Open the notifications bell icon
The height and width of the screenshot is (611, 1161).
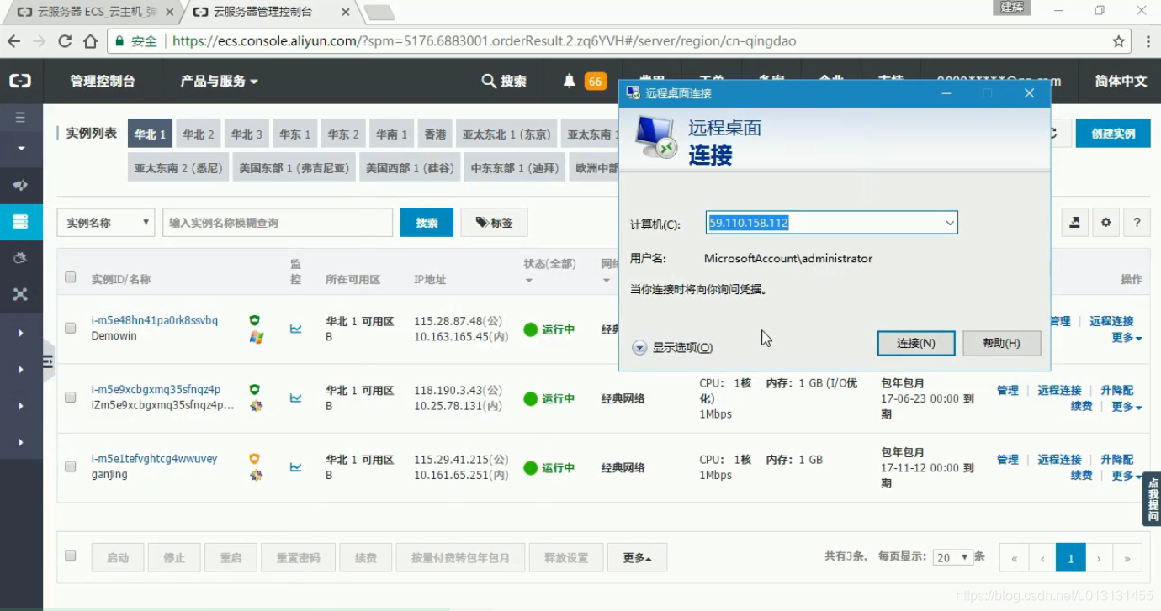(x=570, y=81)
